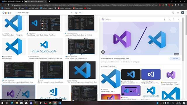Open the Google account avatar
Image resolution: width=187 pixels, height=105 pixels.
pyautogui.click(x=182, y=13)
